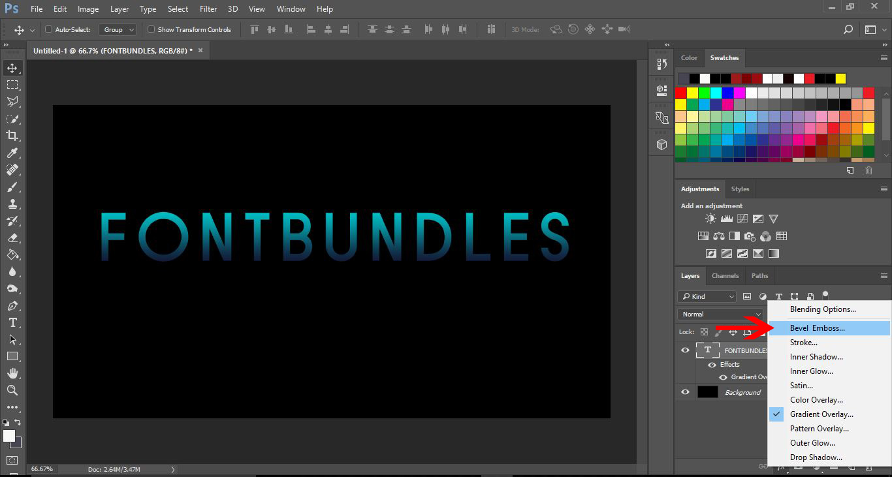Choose the Horizontal Type tool
The height and width of the screenshot is (477, 892).
pyautogui.click(x=12, y=322)
